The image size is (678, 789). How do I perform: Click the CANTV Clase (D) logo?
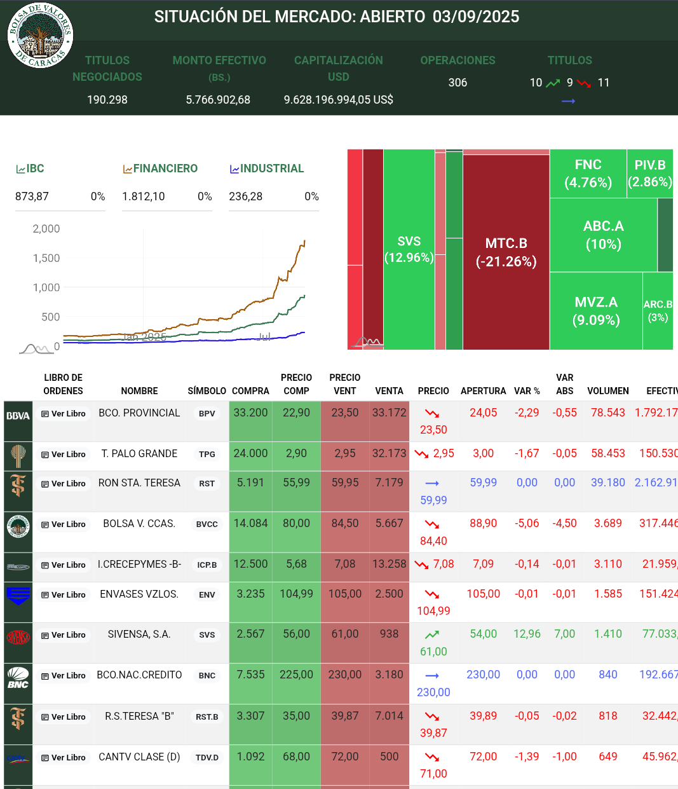[x=18, y=759]
